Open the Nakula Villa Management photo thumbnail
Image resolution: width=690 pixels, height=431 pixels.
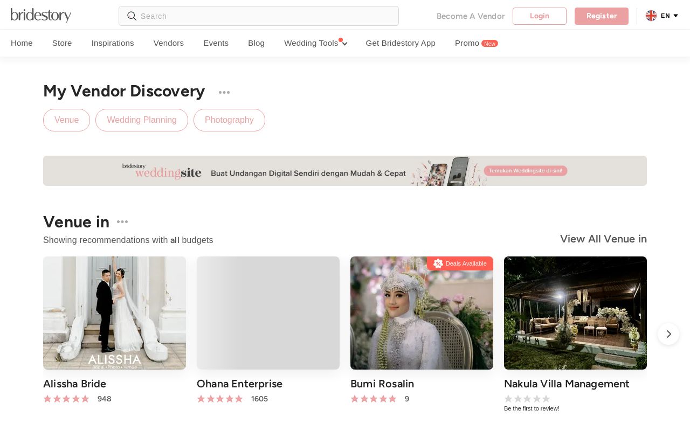(x=575, y=313)
